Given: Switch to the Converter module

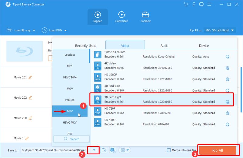Looking at the screenshot, I should (122, 17).
